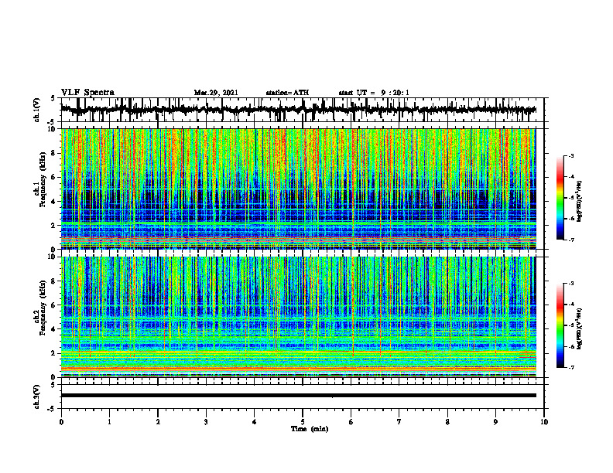Click time axis tick label "0"
Screen dimensions: 613x473
pos(61,422)
